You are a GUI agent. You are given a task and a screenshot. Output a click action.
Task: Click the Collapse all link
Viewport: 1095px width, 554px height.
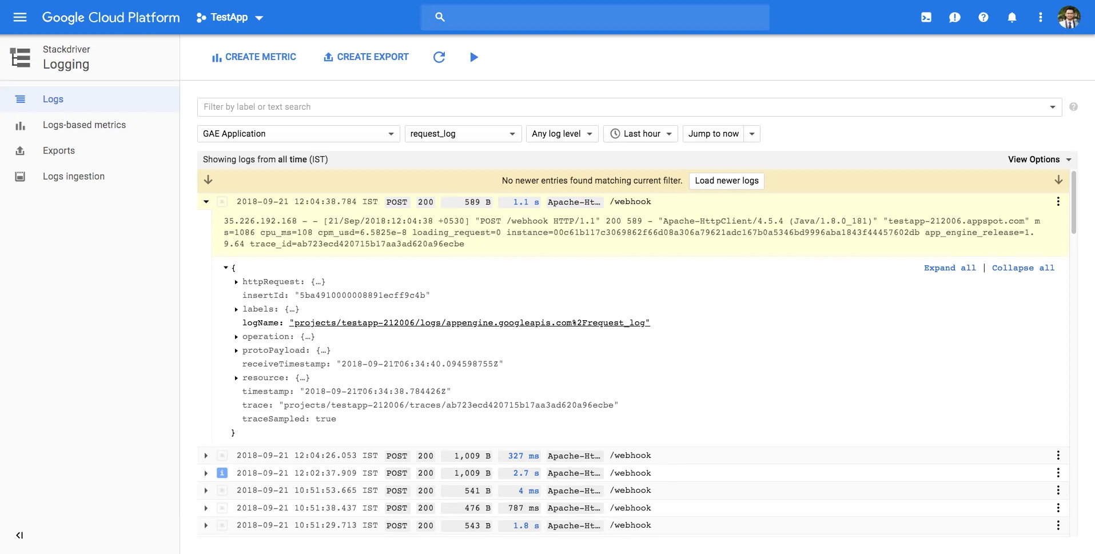[1023, 268]
